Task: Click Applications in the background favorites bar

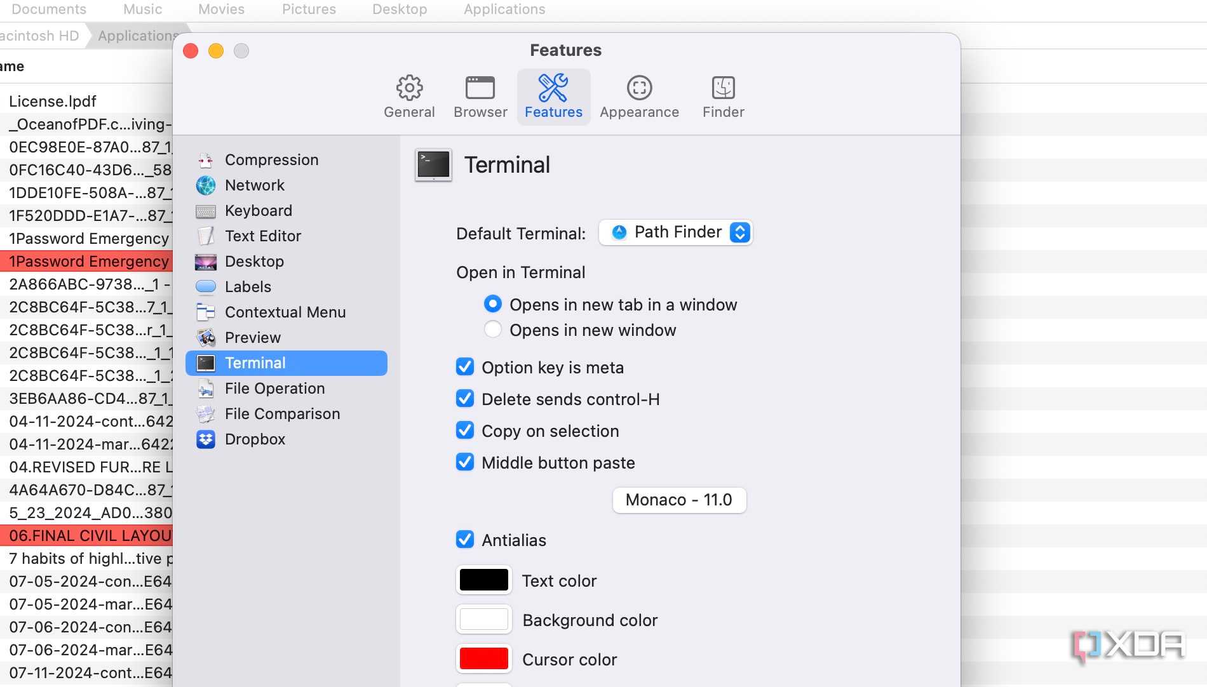Action: pos(504,10)
